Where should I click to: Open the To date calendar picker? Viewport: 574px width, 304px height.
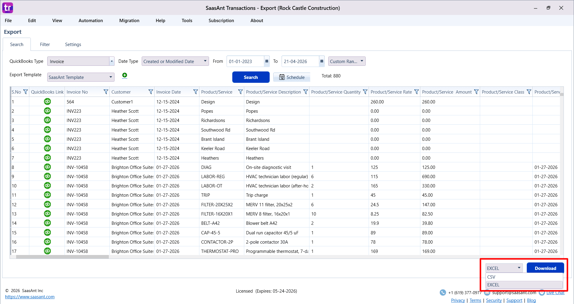pos(322,61)
